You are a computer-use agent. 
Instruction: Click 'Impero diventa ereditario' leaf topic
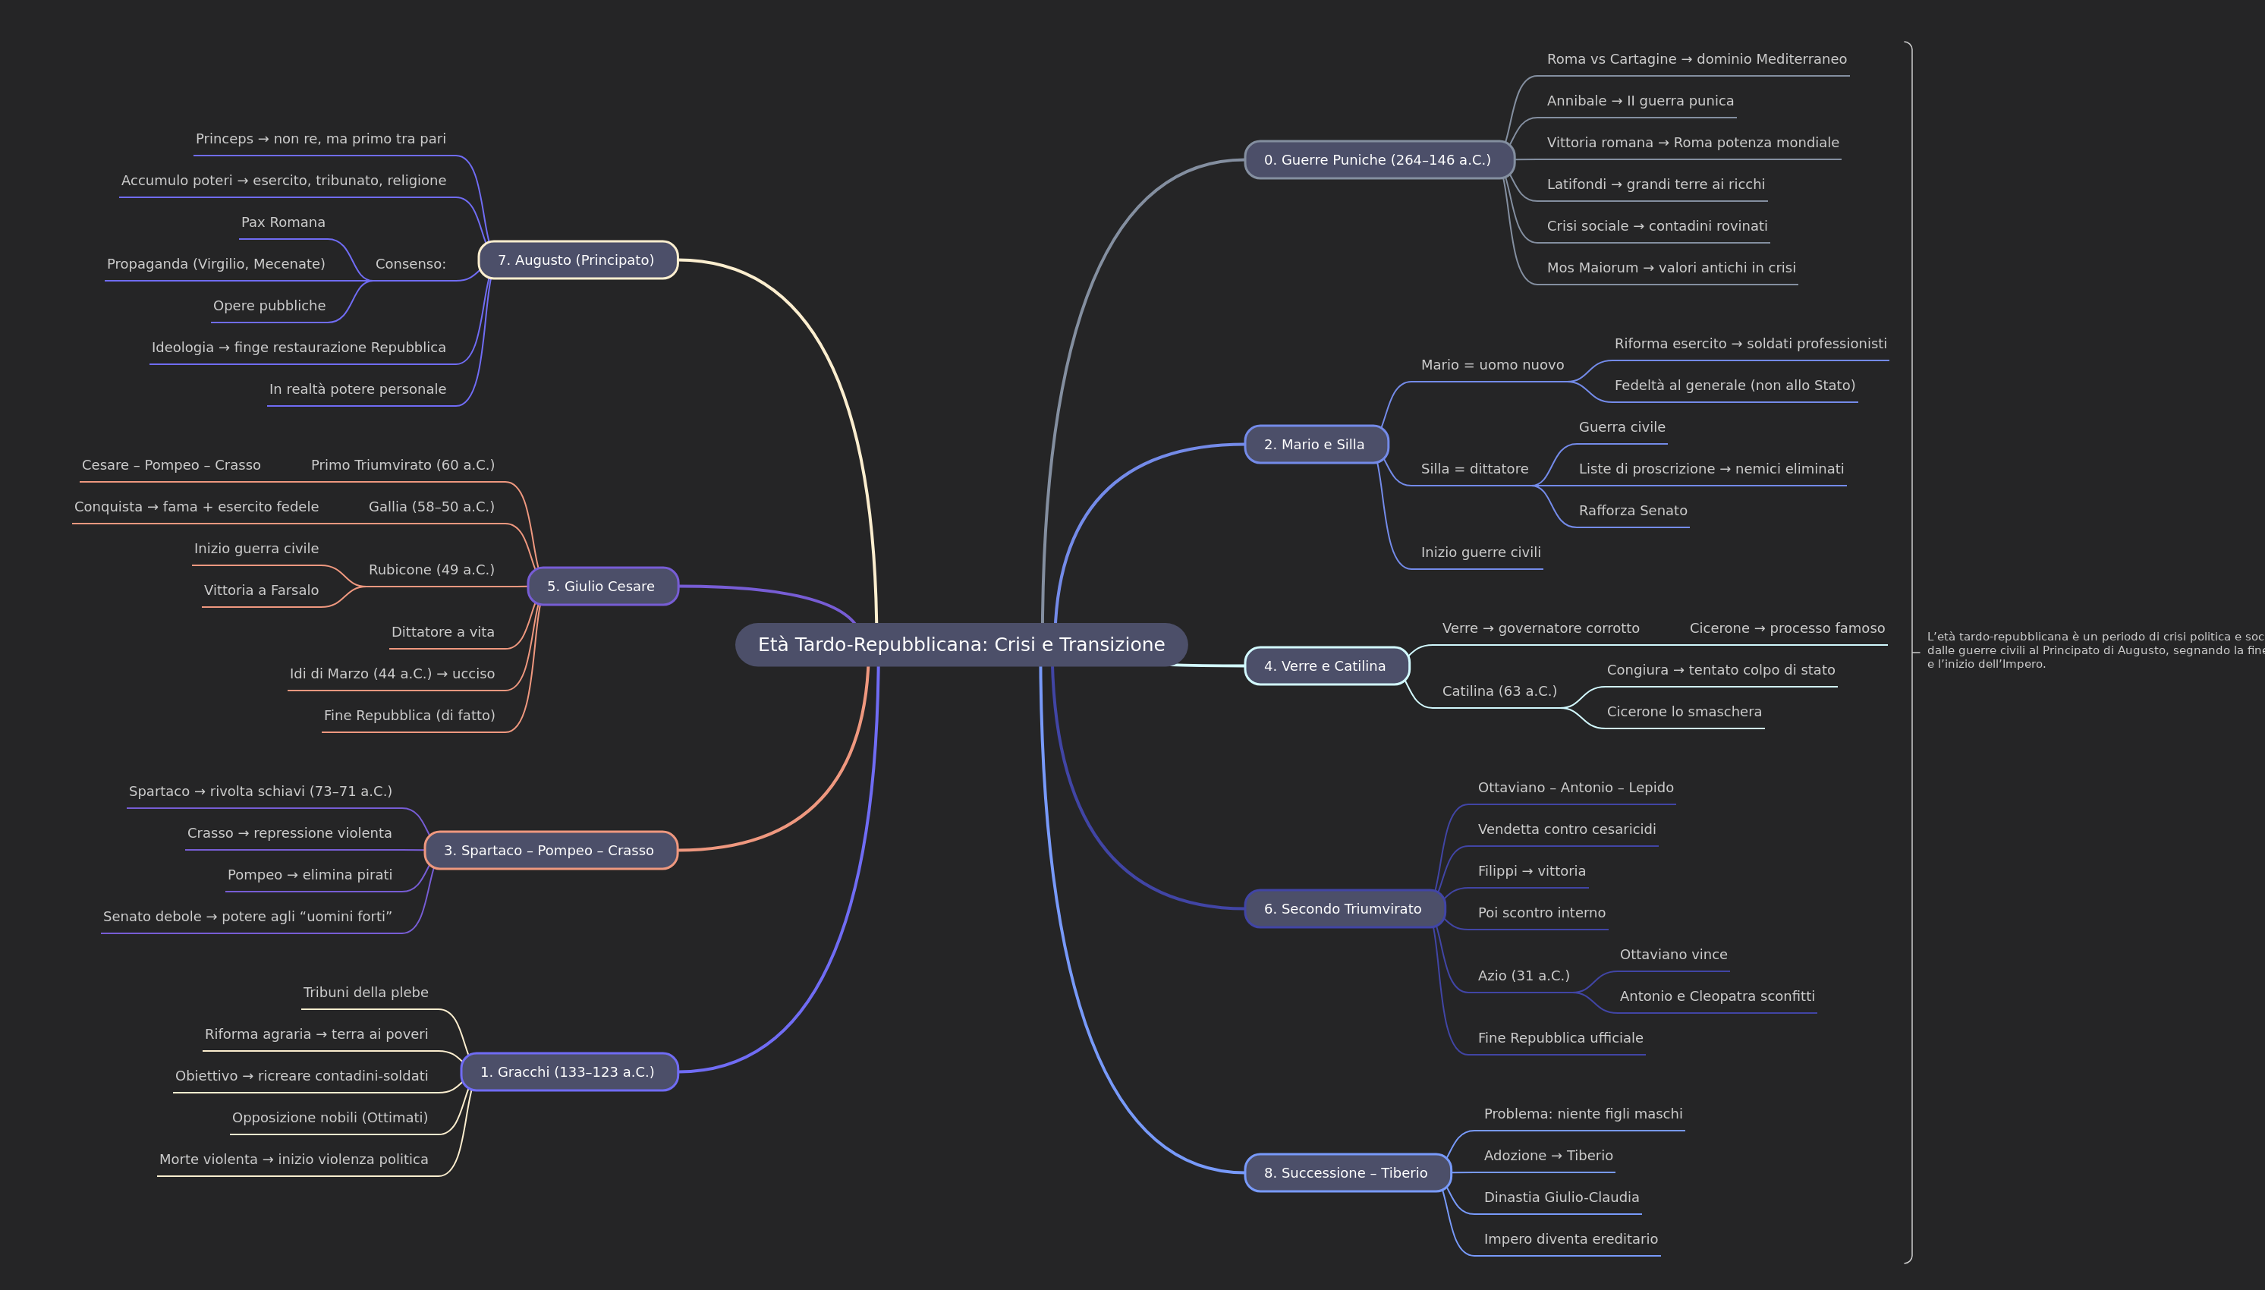pyautogui.click(x=1571, y=1238)
